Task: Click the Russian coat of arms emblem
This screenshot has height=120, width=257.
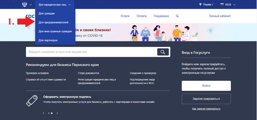Action: [24, 4]
